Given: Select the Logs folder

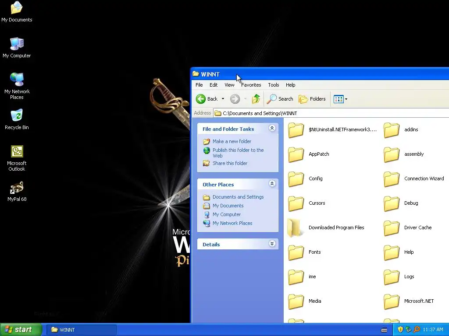Looking at the screenshot, I should point(399,277).
